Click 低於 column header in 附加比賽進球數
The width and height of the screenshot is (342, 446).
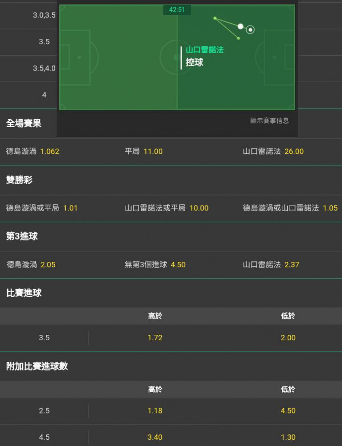pos(288,389)
